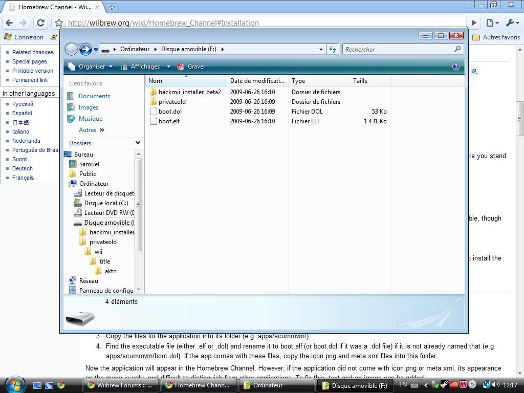The image size is (524, 393).
Task: Click the Graver burn button
Action: click(x=191, y=67)
